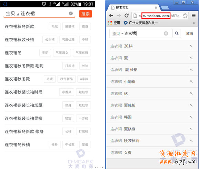Open new tab button
Screen dimensions: 199x169
pos(165,8)
